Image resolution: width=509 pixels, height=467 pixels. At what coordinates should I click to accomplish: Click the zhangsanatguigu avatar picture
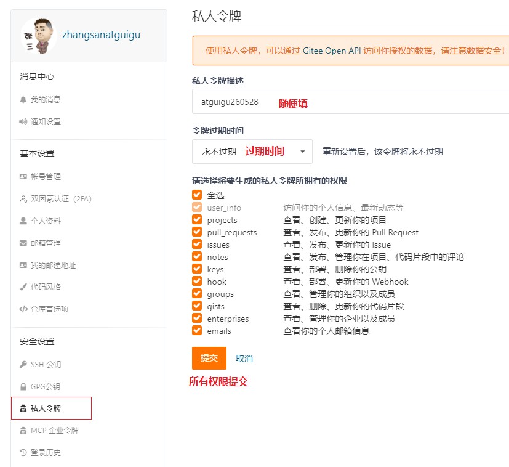39,36
